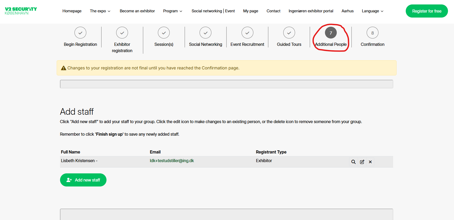Select the Event Recruitment step circle
The height and width of the screenshot is (220, 454).
pos(247,33)
